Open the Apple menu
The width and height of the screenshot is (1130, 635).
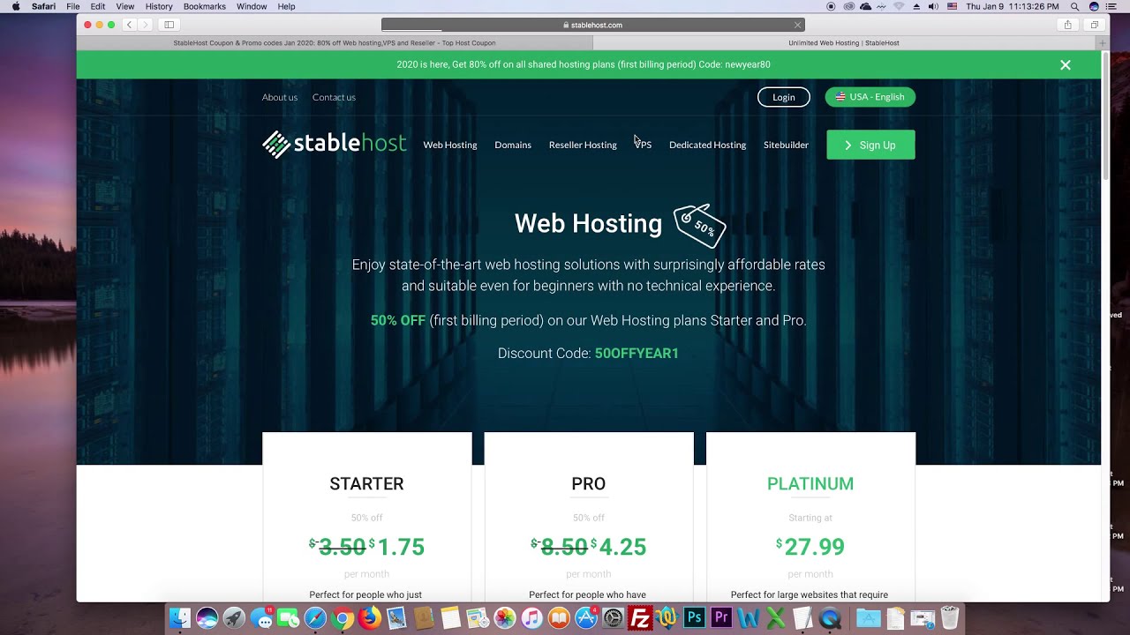[16, 6]
